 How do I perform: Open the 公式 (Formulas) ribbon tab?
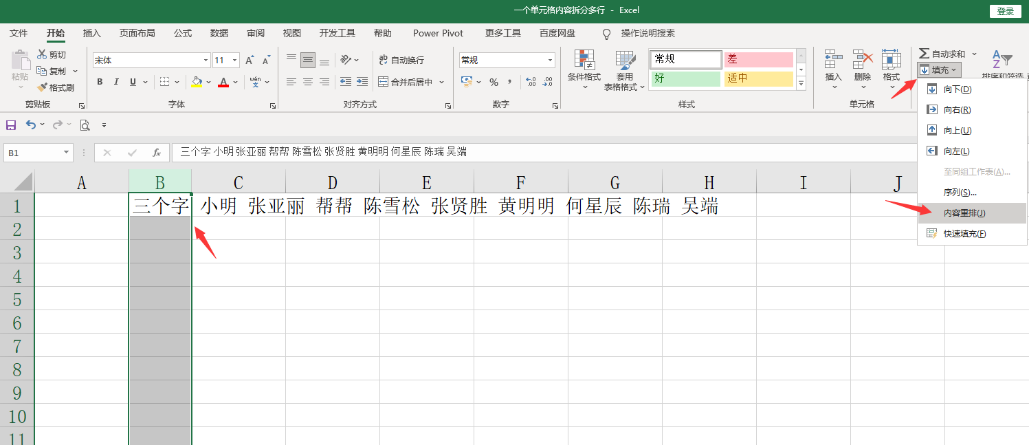click(183, 33)
